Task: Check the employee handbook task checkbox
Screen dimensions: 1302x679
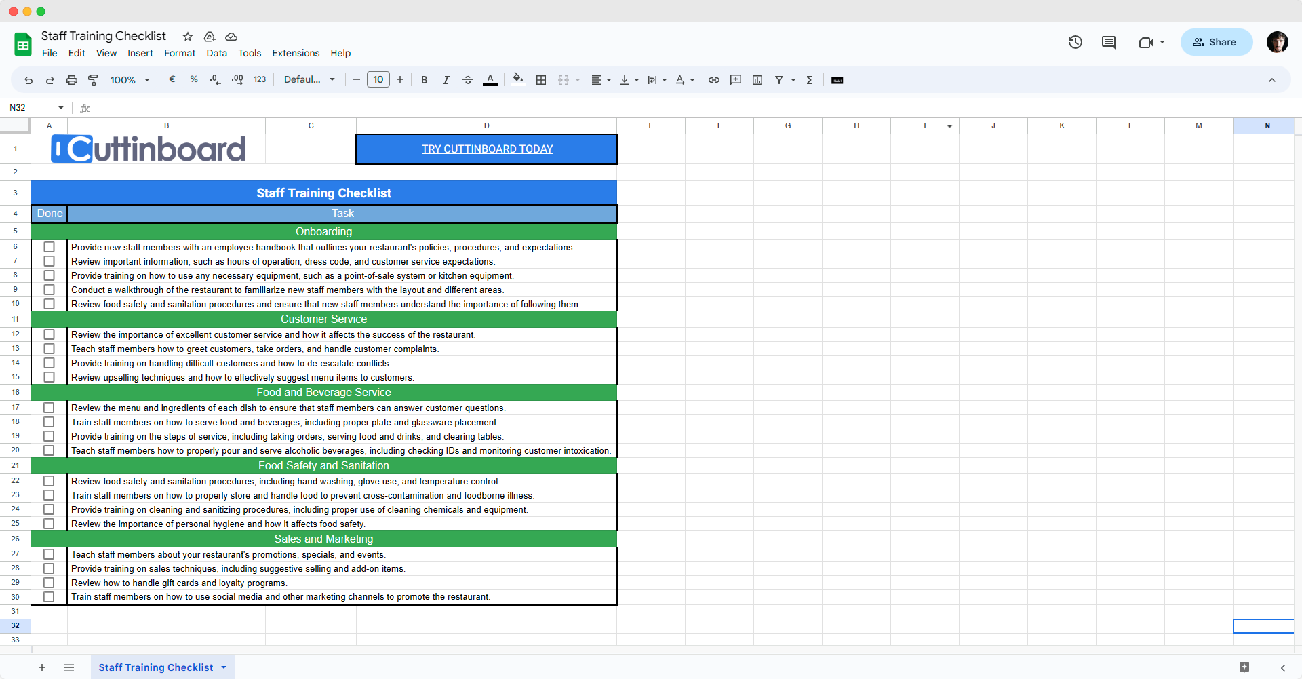Action: [49, 248]
